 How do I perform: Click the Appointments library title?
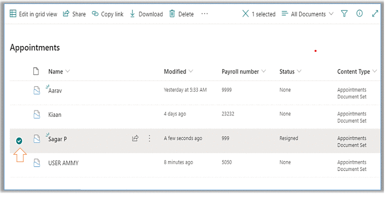[35, 47]
